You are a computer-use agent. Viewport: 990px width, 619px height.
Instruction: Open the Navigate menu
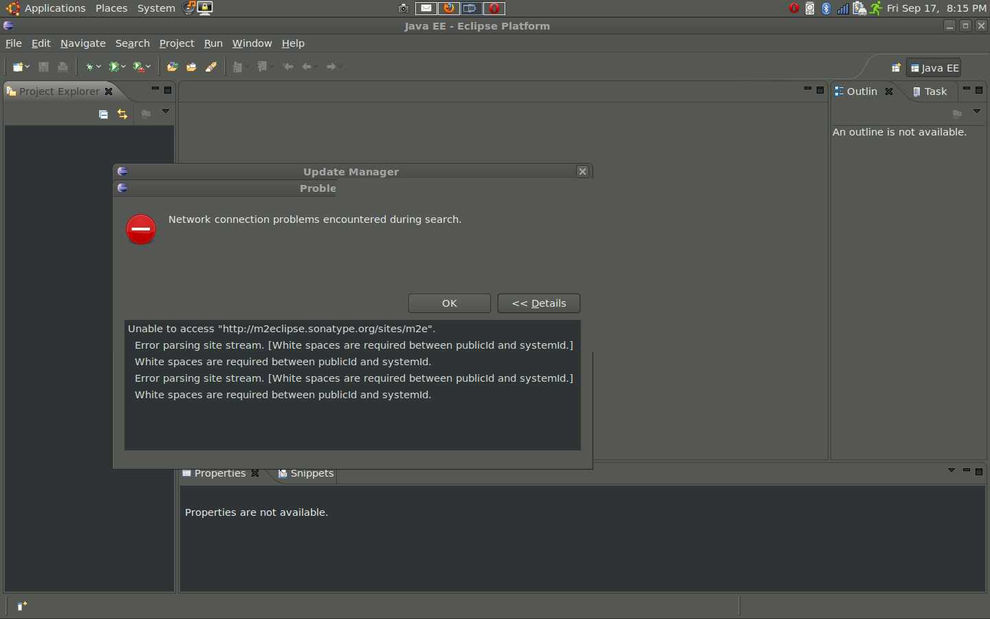tap(83, 43)
